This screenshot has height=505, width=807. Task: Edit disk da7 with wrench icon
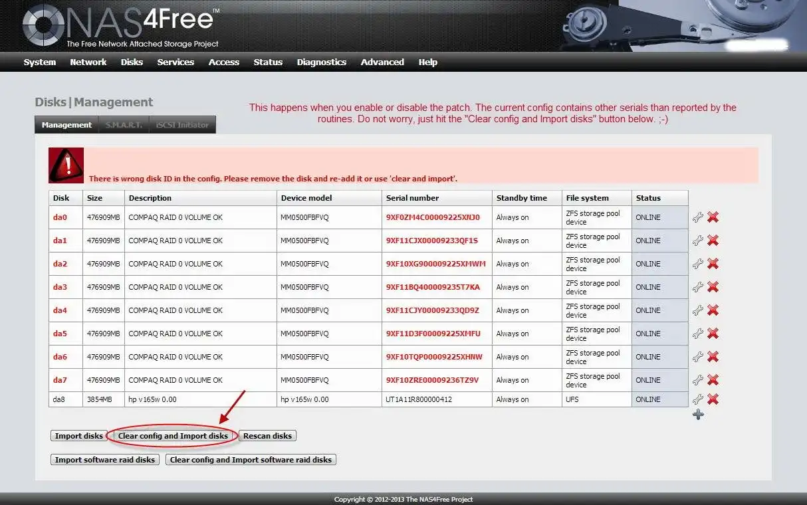pos(697,380)
